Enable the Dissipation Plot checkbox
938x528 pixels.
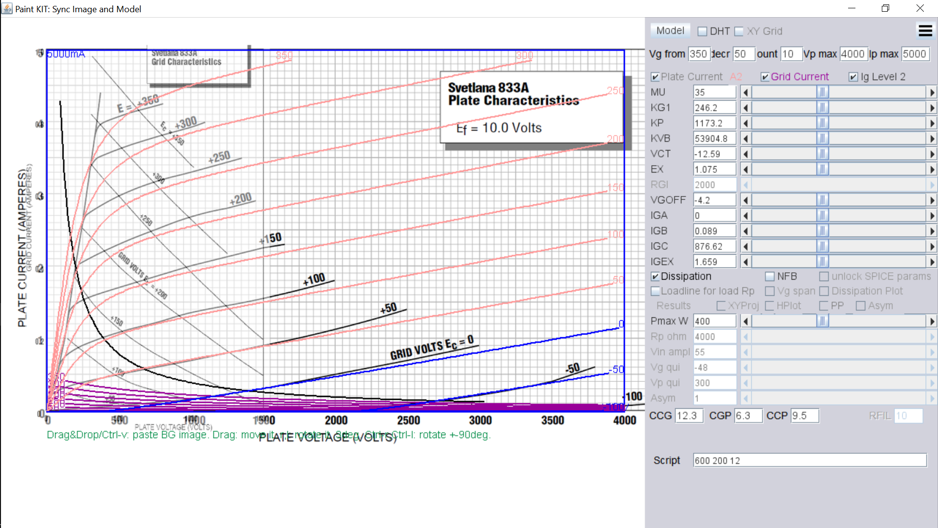pos(824,291)
